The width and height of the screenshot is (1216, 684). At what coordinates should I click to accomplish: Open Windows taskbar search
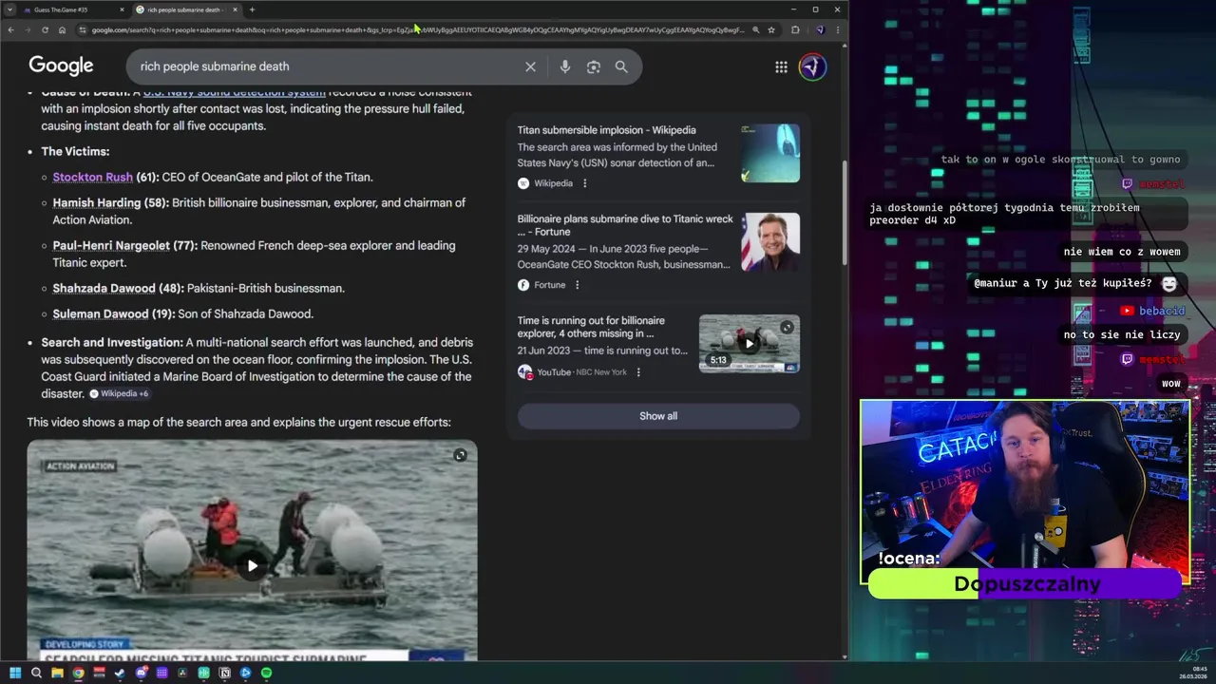(x=36, y=673)
